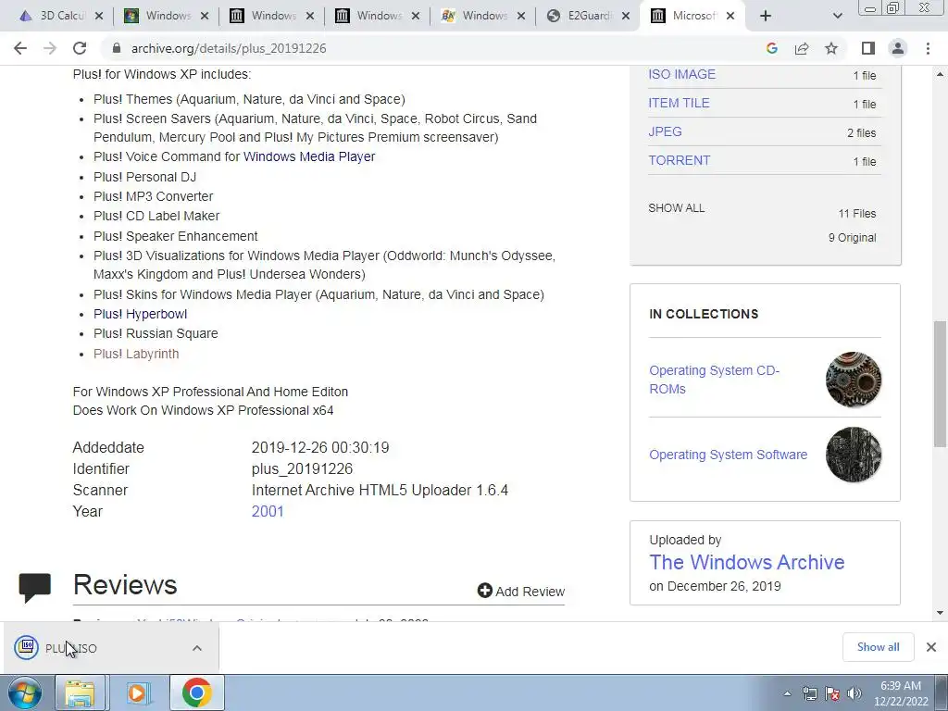Viewport: 948px width, 711px height.
Task: Launch Windows Media Player from taskbar
Action: pos(137,692)
